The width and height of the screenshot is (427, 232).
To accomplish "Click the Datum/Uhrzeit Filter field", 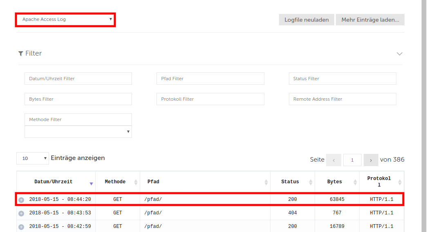I will click(x=78, y=79).
